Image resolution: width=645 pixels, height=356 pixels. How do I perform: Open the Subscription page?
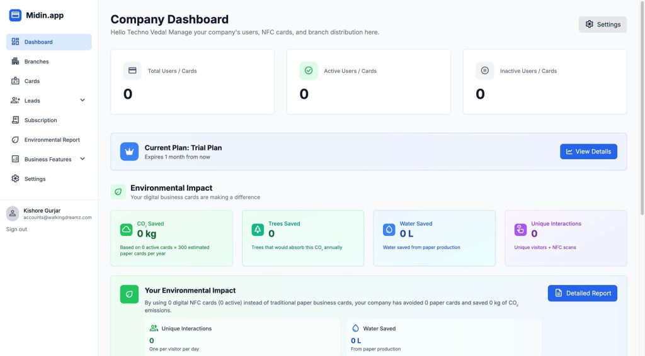click(40, 120)
